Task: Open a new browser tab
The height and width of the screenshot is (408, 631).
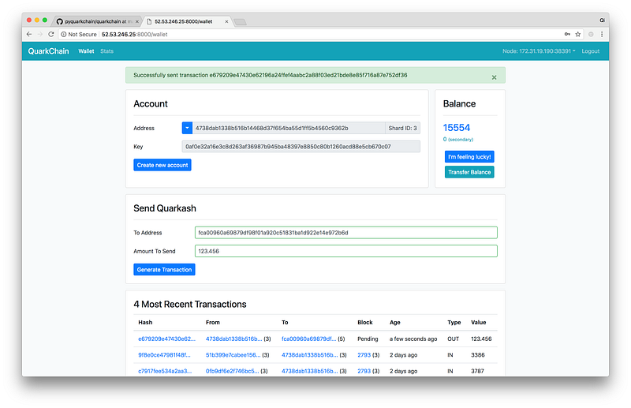Action: coord(241,22)
